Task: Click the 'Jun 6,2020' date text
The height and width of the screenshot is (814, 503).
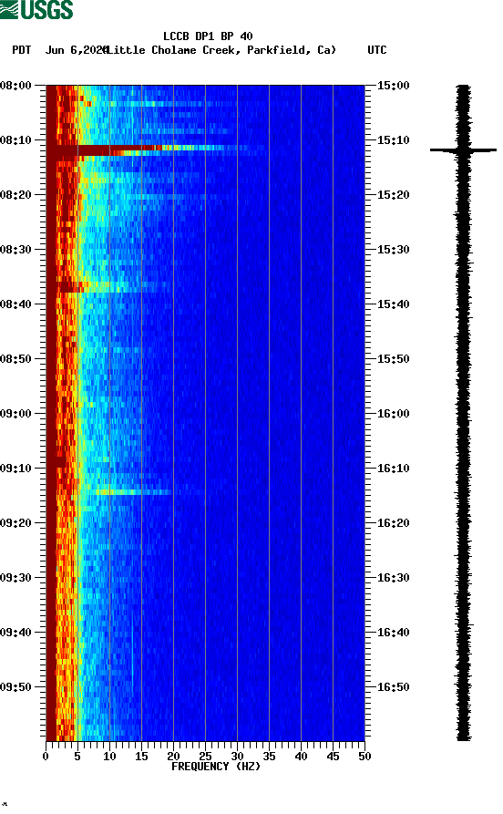Action: (77, 50)
